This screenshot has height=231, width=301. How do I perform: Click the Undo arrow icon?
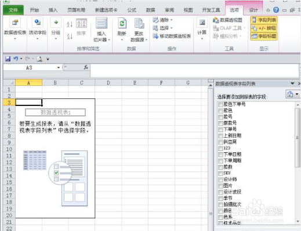tap(16, 58)
